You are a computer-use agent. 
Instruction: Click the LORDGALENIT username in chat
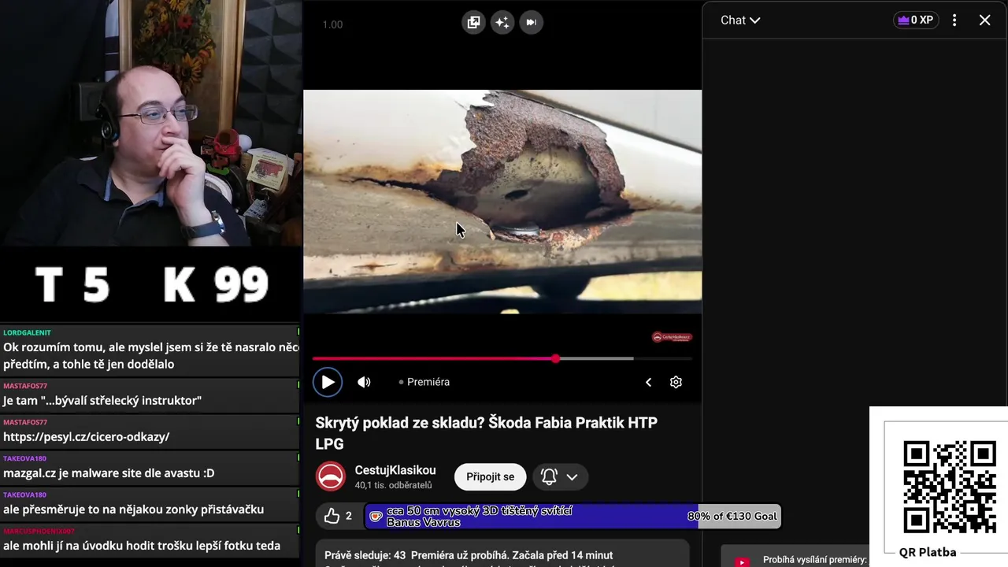click(x=27, y=333)
